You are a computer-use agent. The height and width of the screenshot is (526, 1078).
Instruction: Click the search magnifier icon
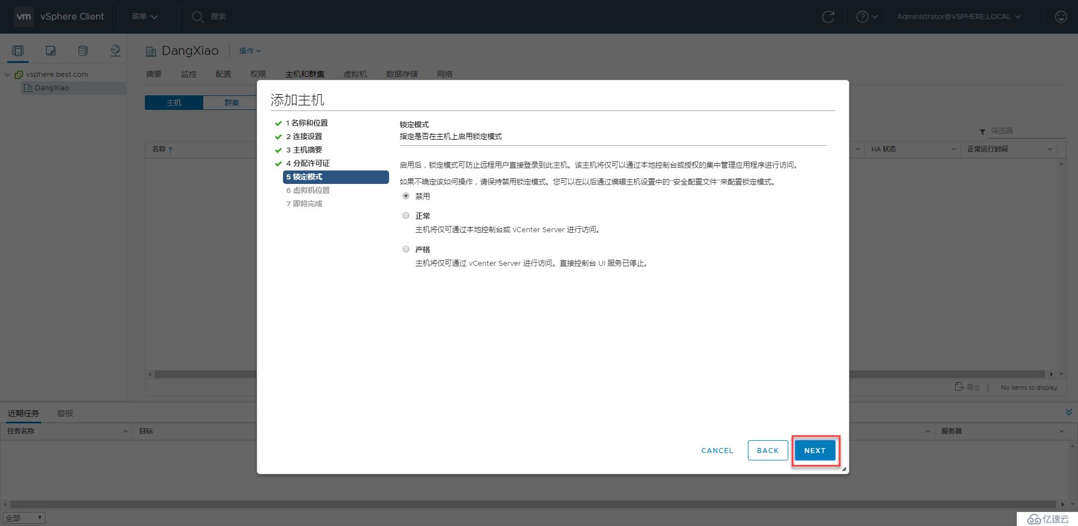tap(197, 17)
